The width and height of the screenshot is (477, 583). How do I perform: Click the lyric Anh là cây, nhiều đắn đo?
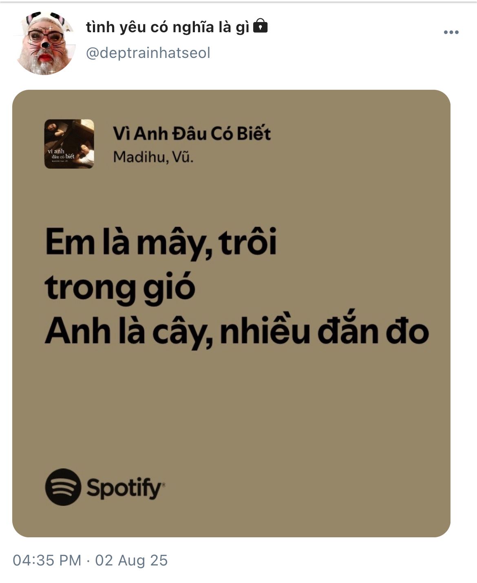tap(237, 332)
